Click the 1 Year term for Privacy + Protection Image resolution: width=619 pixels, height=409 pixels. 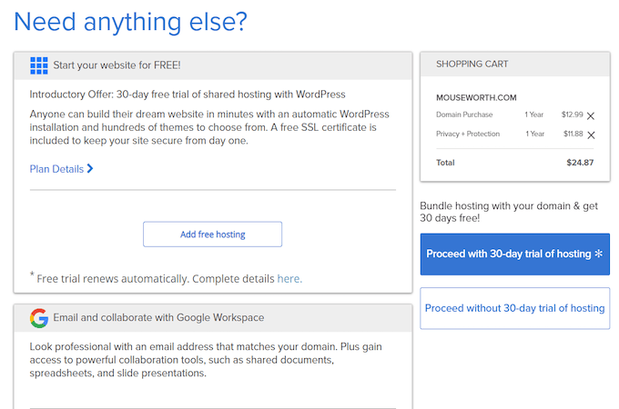[x=535, y=134]
